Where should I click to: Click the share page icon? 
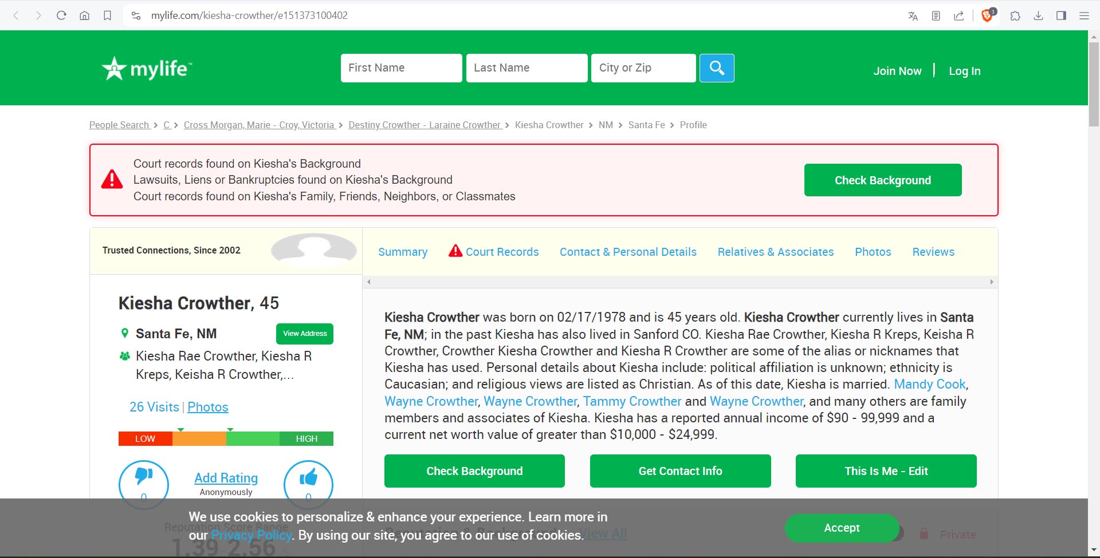click(959, 15)
